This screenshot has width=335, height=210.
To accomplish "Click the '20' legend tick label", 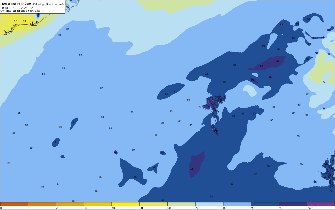I will 57,208.
